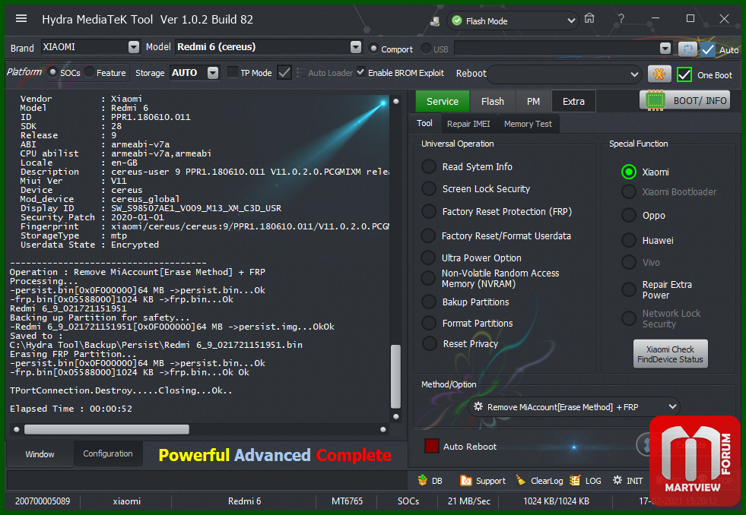Viewport: 746px width, 515px height.
Task: Disable the Enable BROM Exploit checkbox
Action: [360, 73]
